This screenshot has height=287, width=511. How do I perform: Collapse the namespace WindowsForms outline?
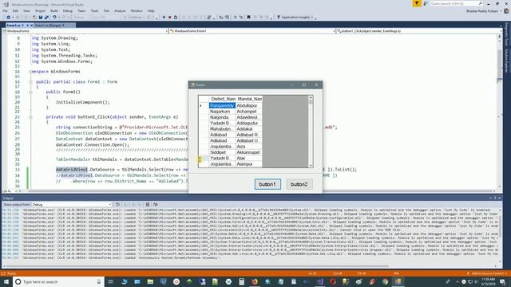coord(30,71)
